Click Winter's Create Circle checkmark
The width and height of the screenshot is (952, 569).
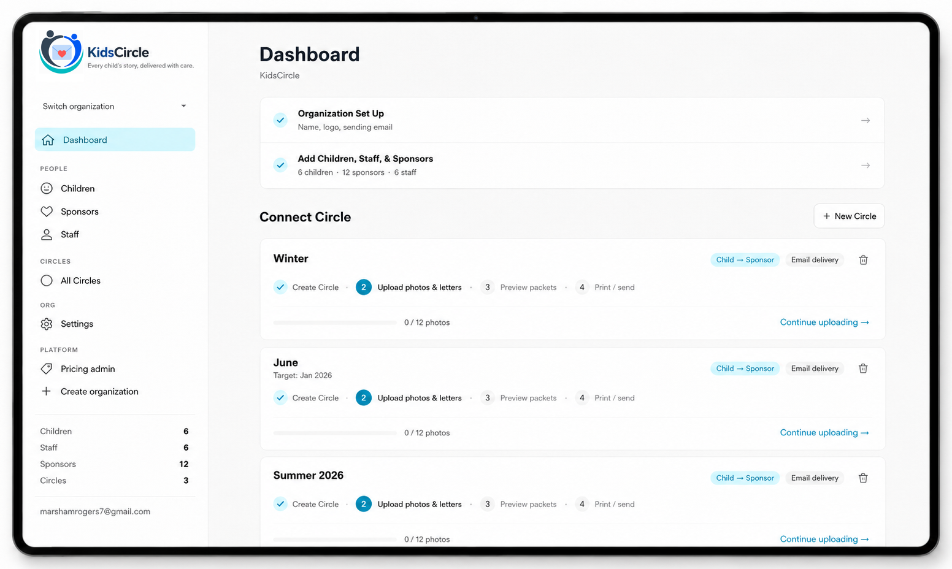280,287
